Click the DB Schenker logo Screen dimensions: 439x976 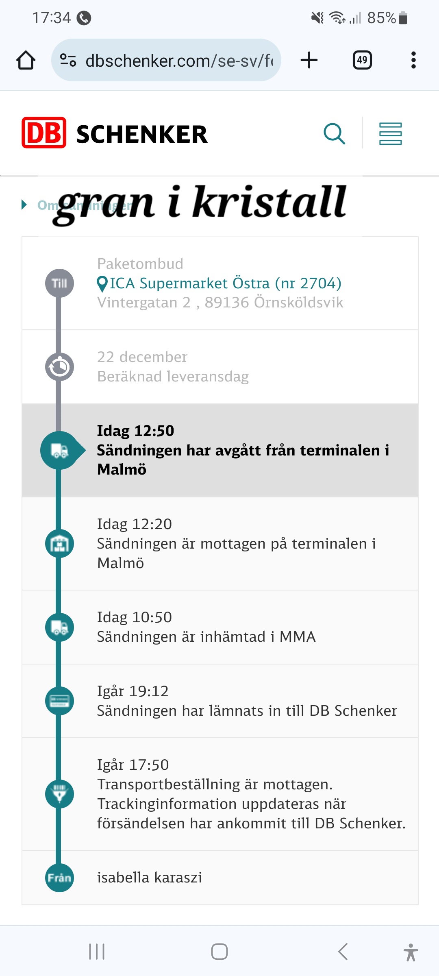pyautogui.click(x=115, y=133)
